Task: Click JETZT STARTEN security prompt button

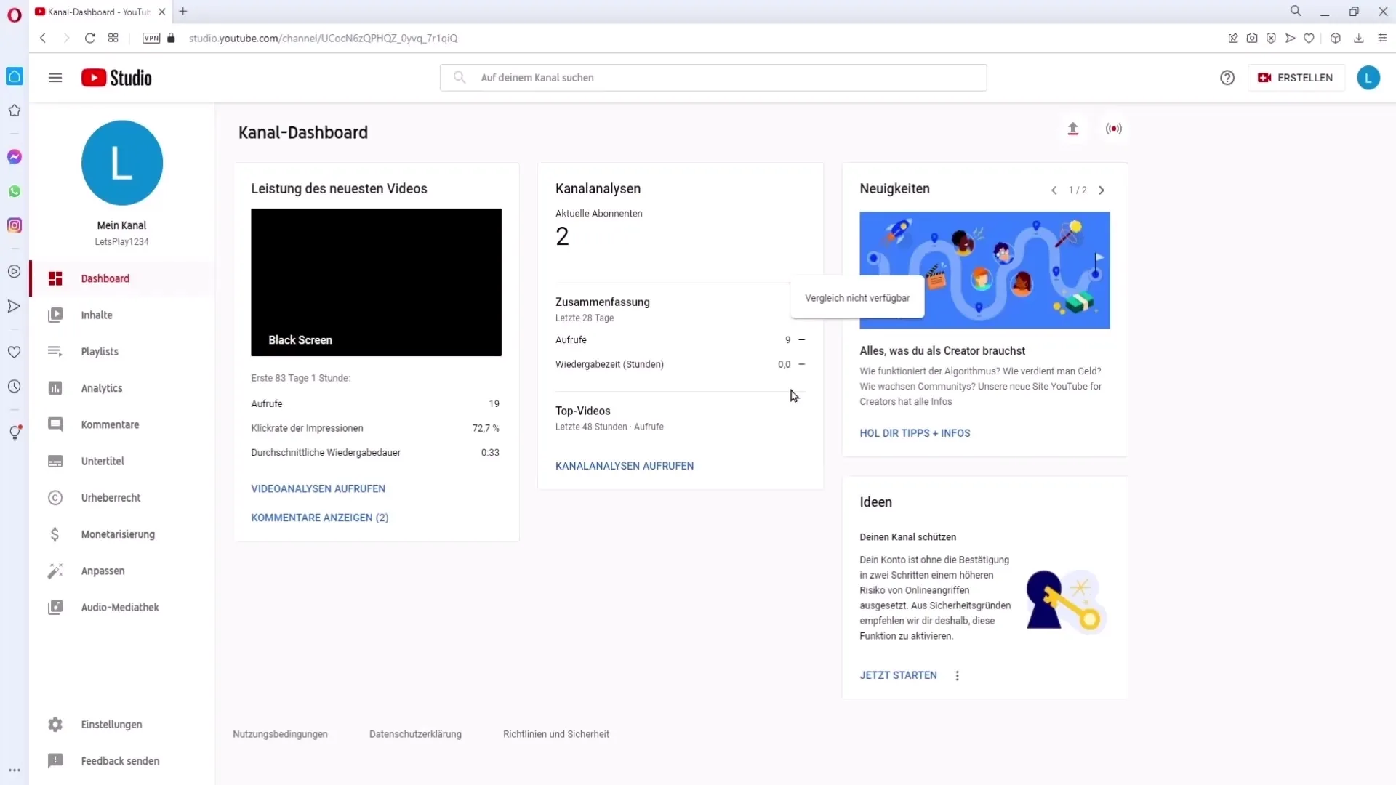Action: (x=899, y=675)
